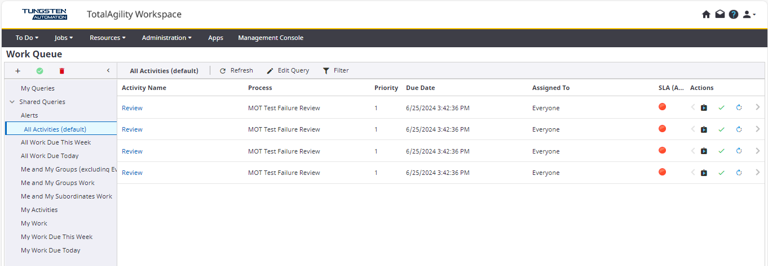
Task: Click the SLA column header
Action: [x=671, y=88]
